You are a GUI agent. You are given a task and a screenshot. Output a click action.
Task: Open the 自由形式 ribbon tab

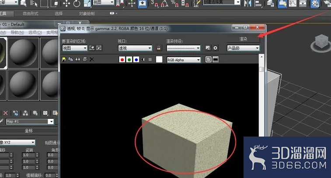(x=31, y=14)
